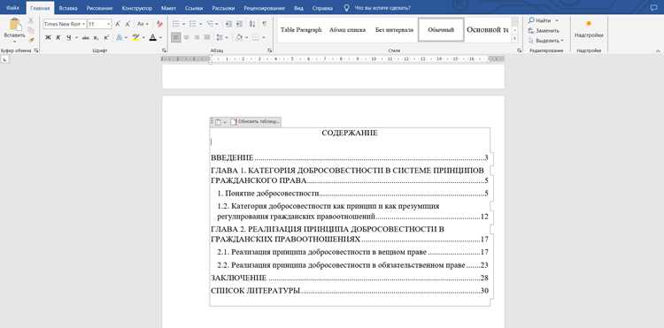Open the Times New Roman font name dropdown
The image size is (664, 328).
click(x=83, y=24)
